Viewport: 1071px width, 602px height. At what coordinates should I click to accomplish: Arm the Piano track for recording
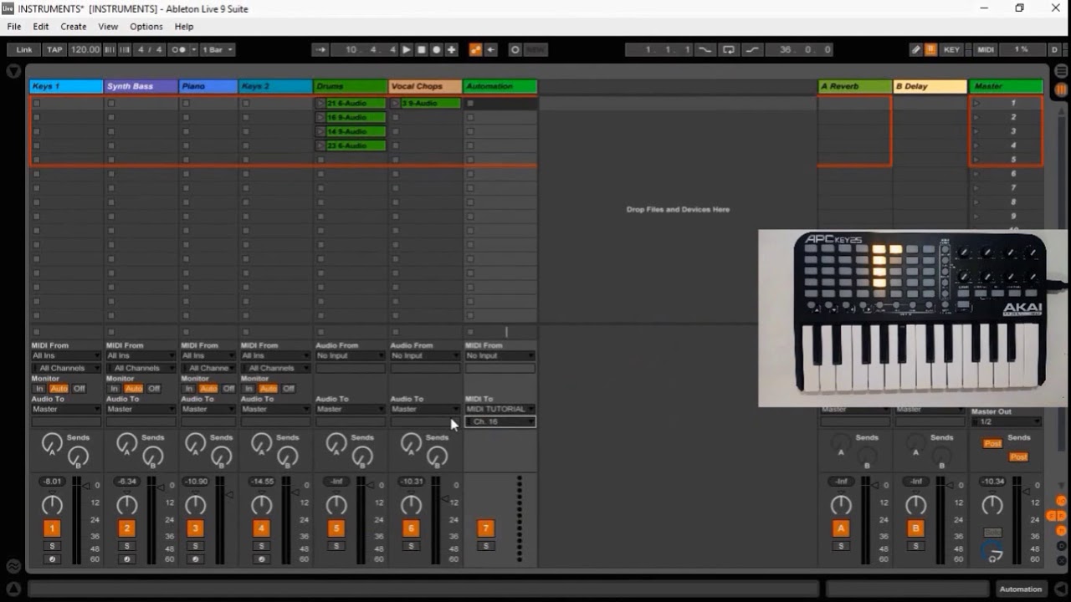tap(195, 559)
